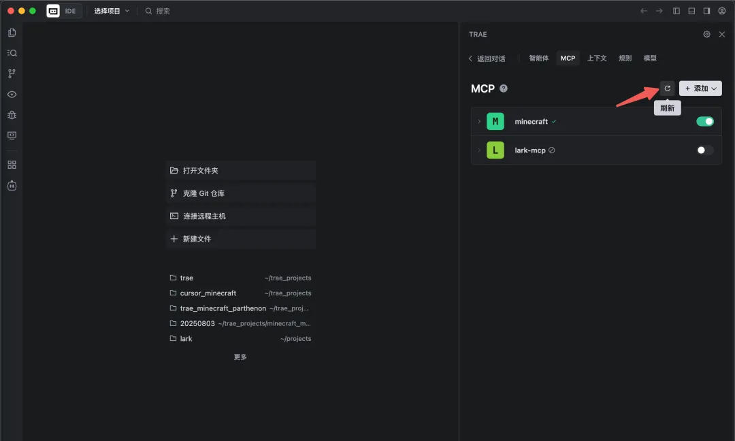Open the 选择项目 project dropdown
Image resolution: width=735 pixels, height=441 pixels.
click(x=112, y=11)
